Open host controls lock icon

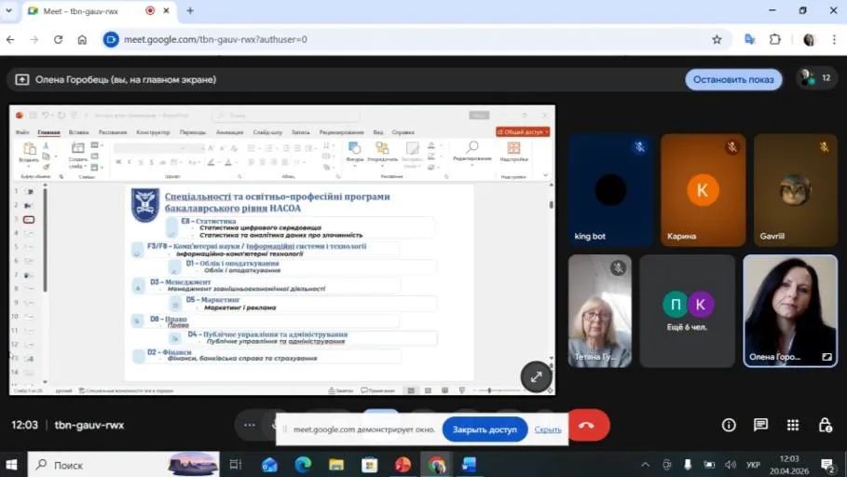coord(825,425)
